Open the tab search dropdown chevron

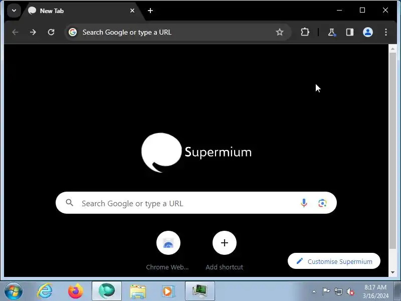coord(14,11)
